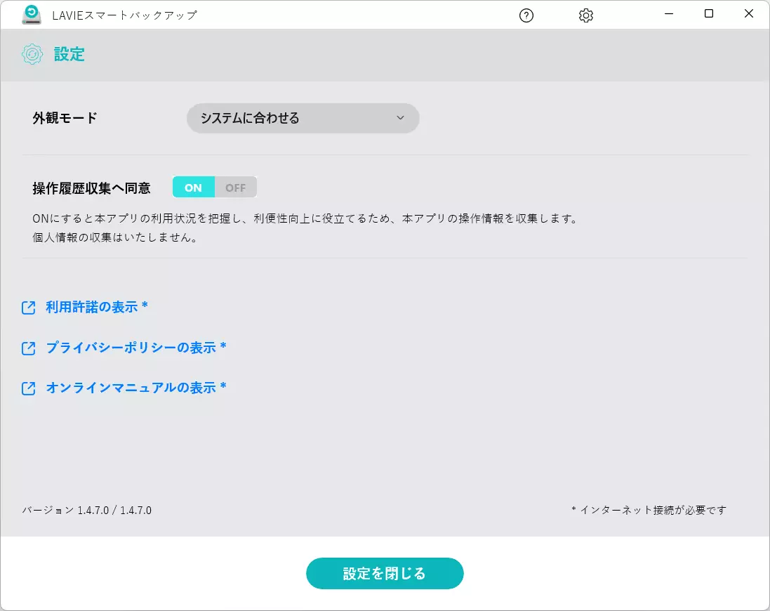Click the 外観モード label
The image size is (770, 611).
point(65,119)
